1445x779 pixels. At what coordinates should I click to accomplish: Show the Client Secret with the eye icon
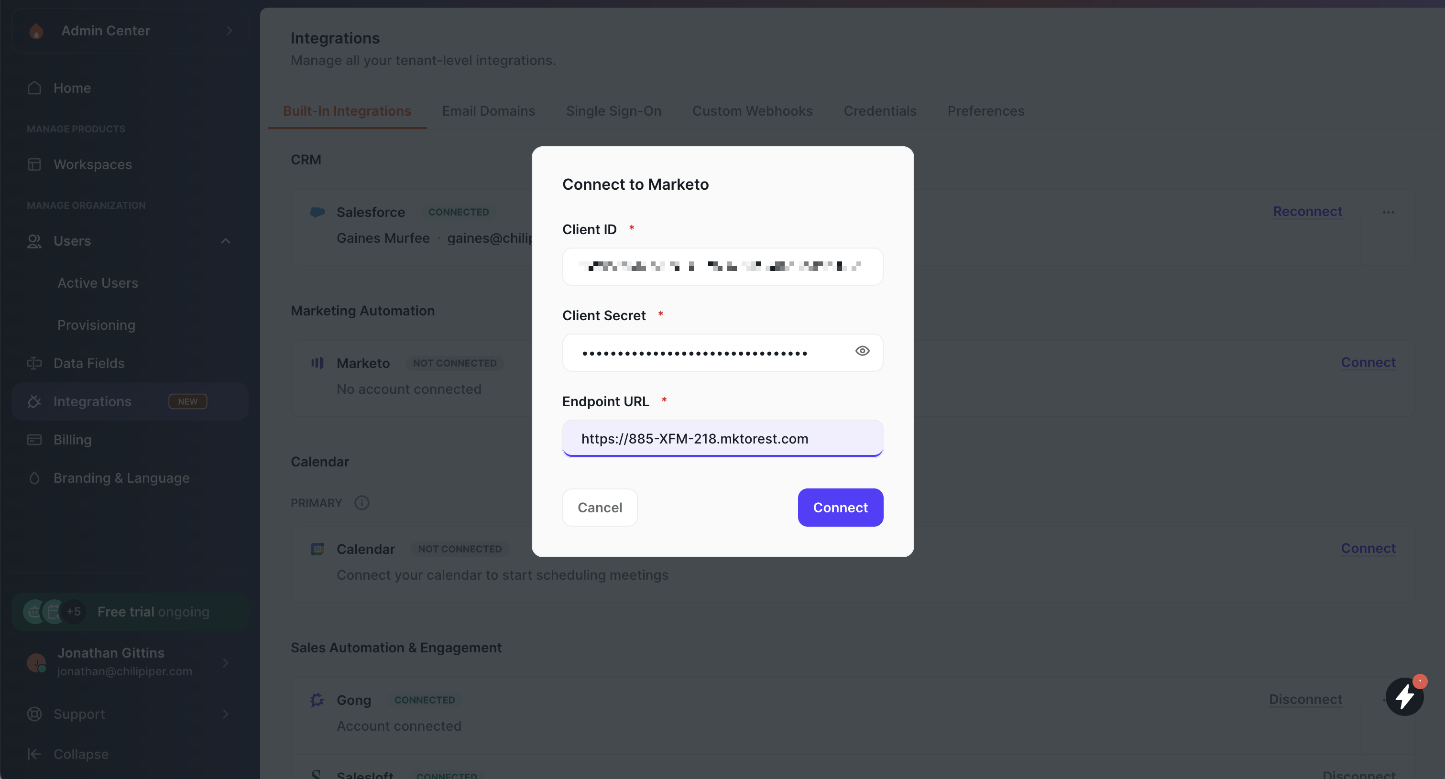pos(862,351)
